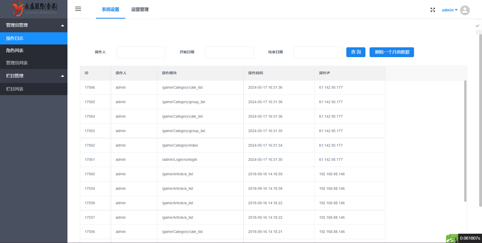Screen dimensions: 482x243
Task: Switch to the 运营管理 tab
Action: pos(140,10)
